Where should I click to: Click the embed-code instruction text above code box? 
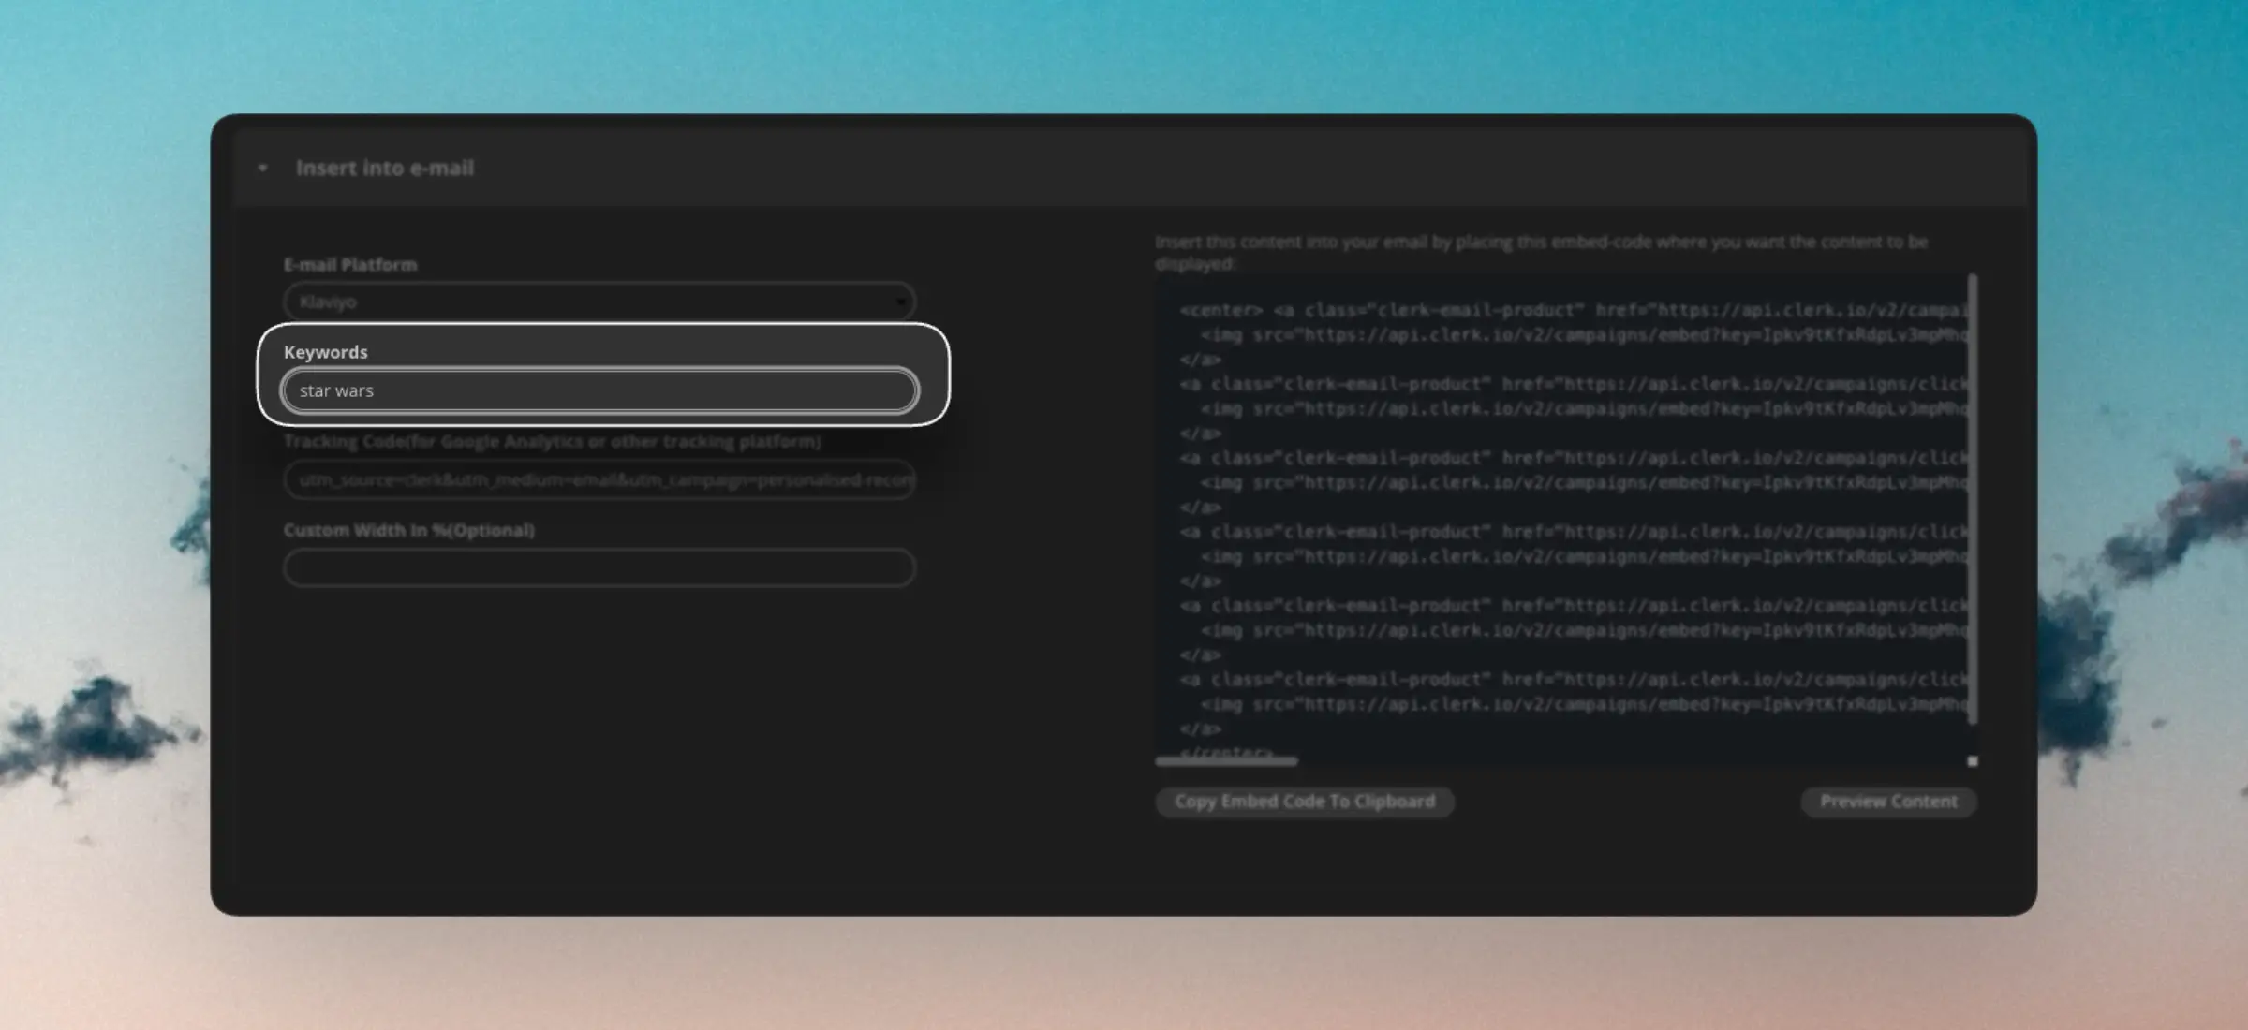click(x=1540, y=243)
